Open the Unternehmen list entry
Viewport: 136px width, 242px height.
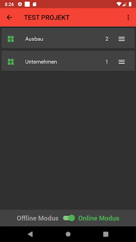pos(68,61)
